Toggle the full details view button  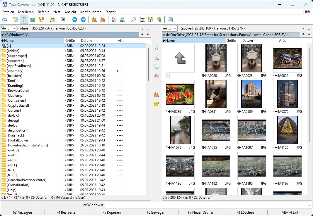[24, 20]
